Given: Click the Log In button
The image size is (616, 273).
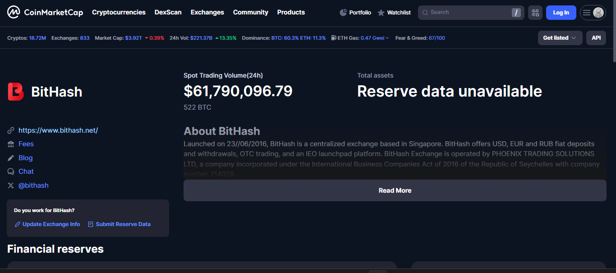Looking at the screenshot, I should click(561, 13).
